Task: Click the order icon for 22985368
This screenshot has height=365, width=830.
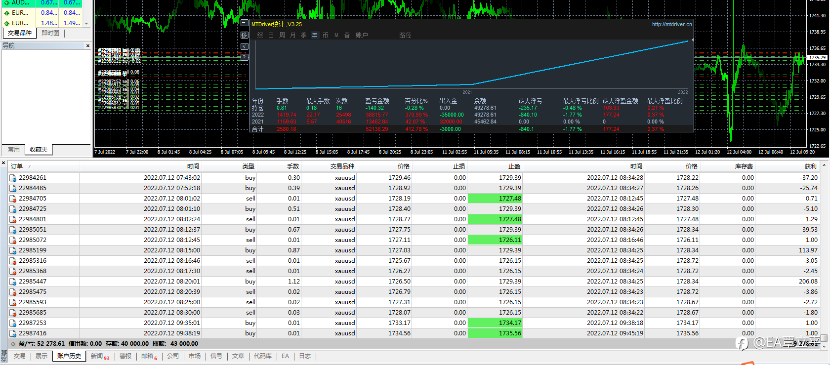Action: [13, 271]
